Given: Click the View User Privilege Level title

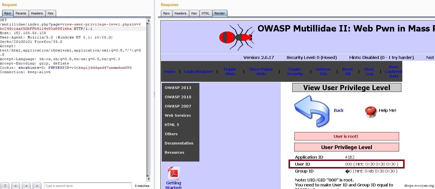Looking at the screenshot, I should [x=347, y=88].
